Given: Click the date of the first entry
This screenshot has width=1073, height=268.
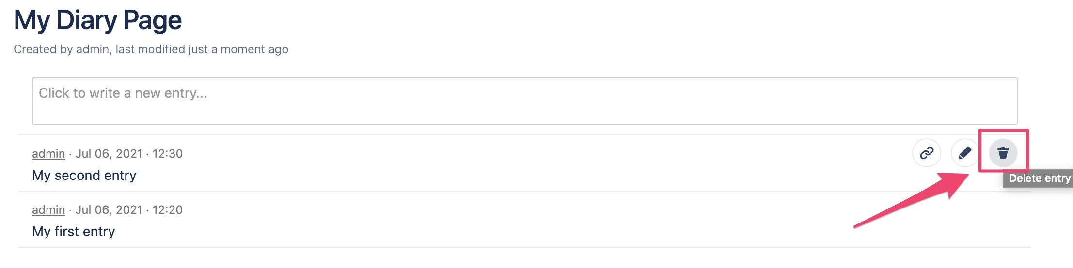Looking at the screenshot, I should pos(109,210).
